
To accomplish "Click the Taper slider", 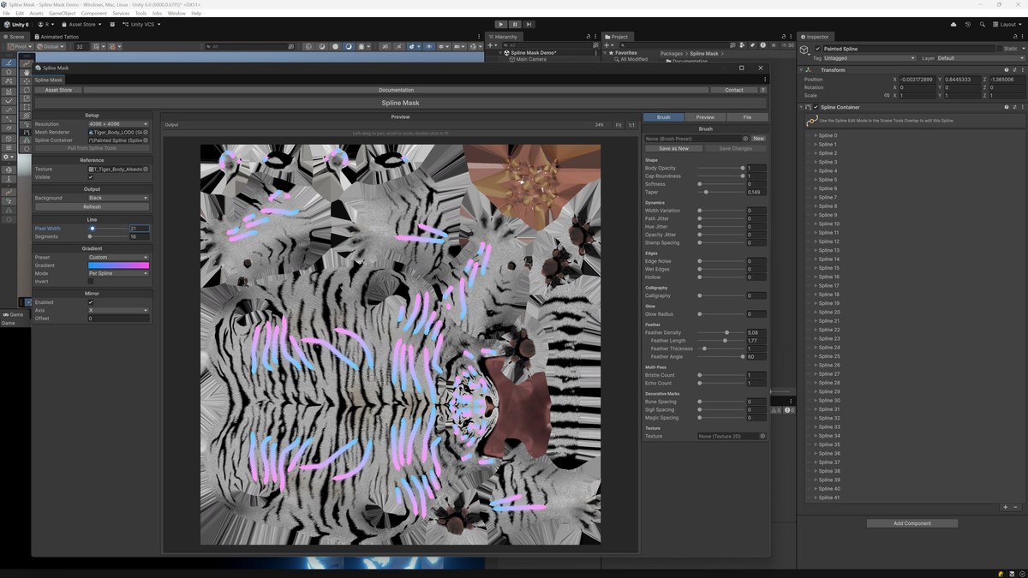I will click(x=720, y=192).
